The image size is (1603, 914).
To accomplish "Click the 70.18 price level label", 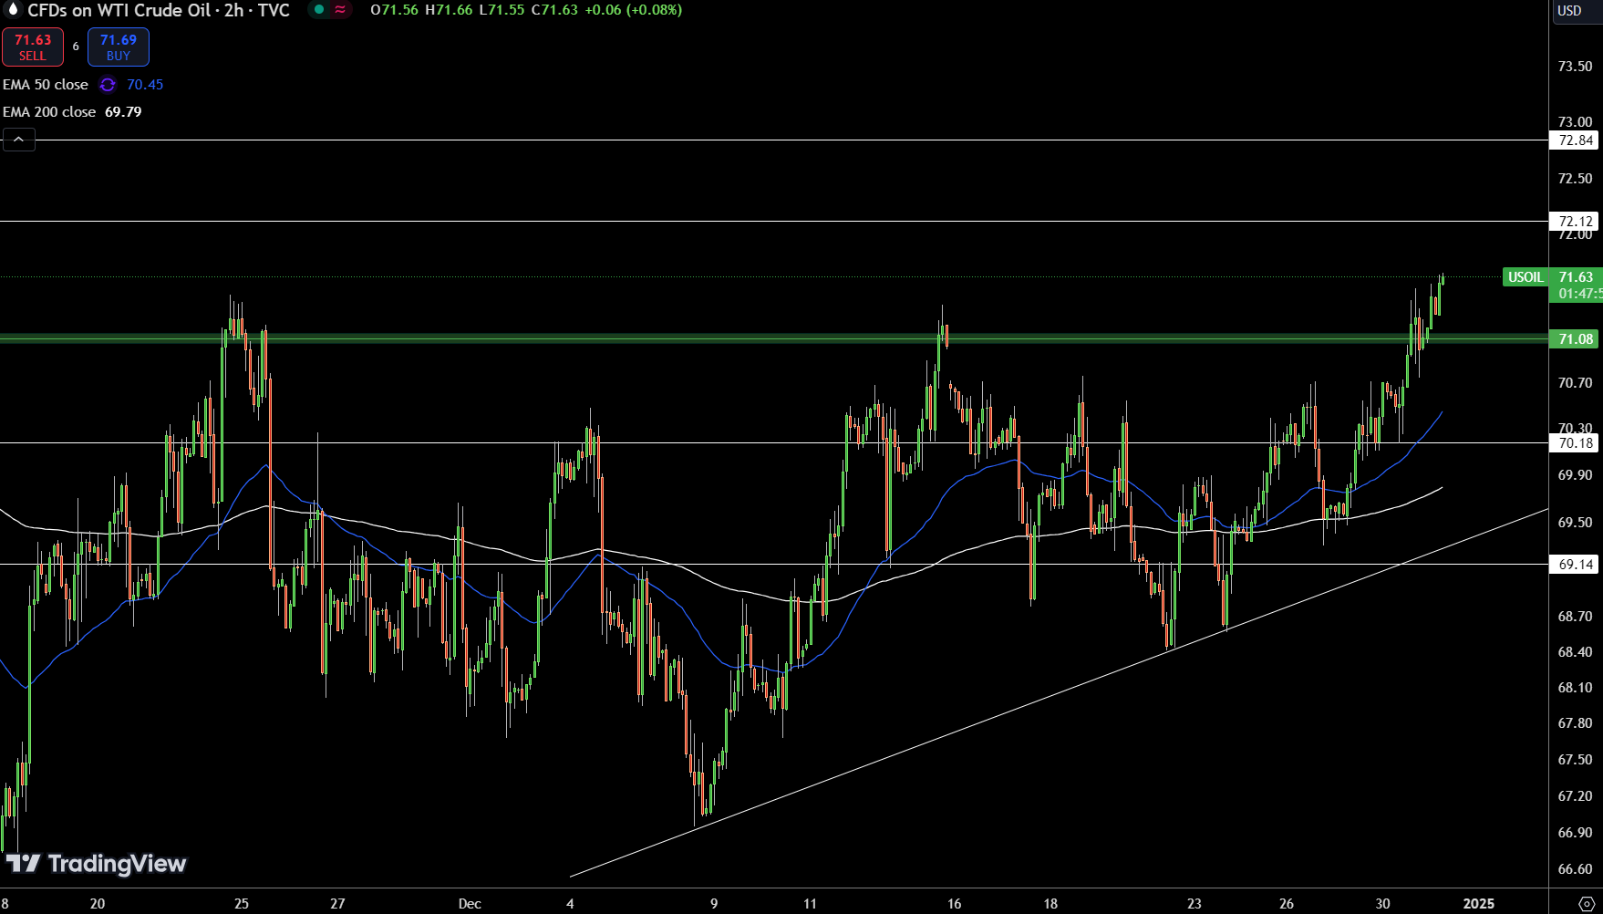I will (x=1575, y=443).
